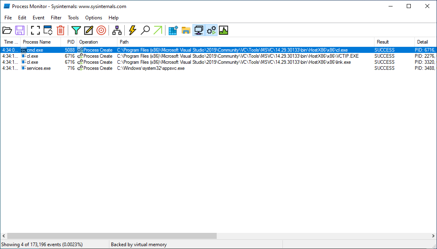Open the Filter funnel dialog
The width and height of the screenshot is (437, 249).
76,30
